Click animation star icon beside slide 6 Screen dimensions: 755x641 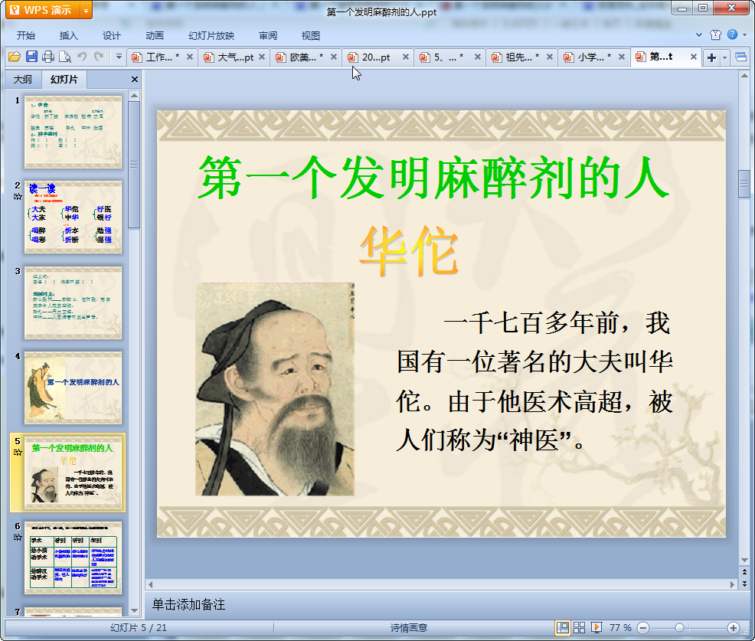(18, 537)
